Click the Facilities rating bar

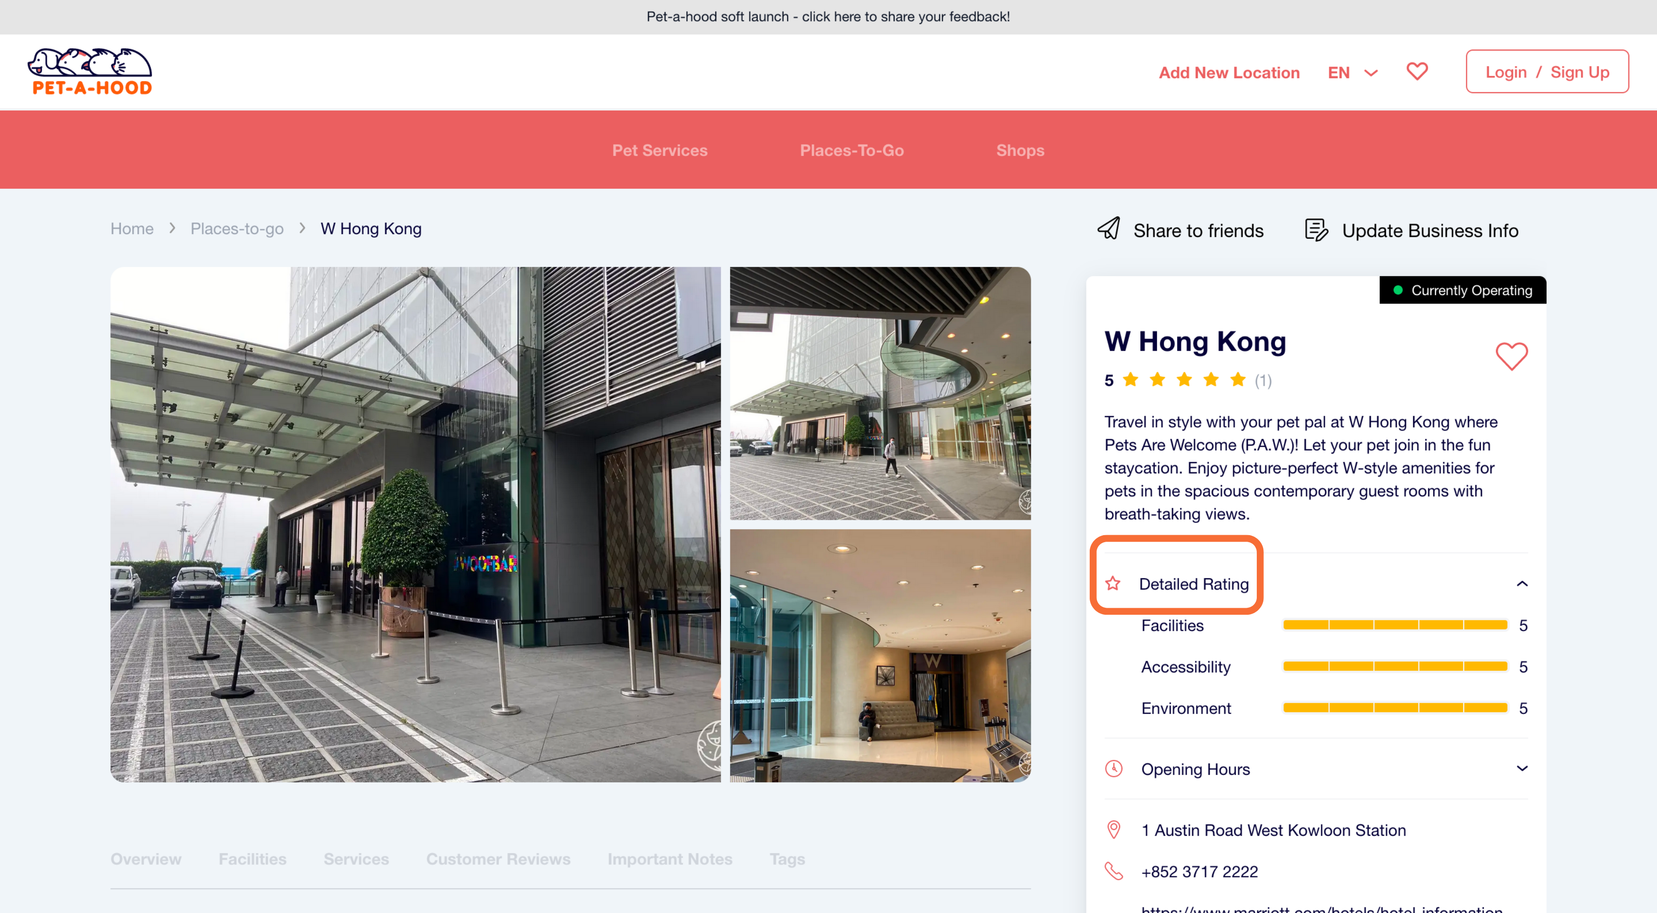[x=1394, y=625]
